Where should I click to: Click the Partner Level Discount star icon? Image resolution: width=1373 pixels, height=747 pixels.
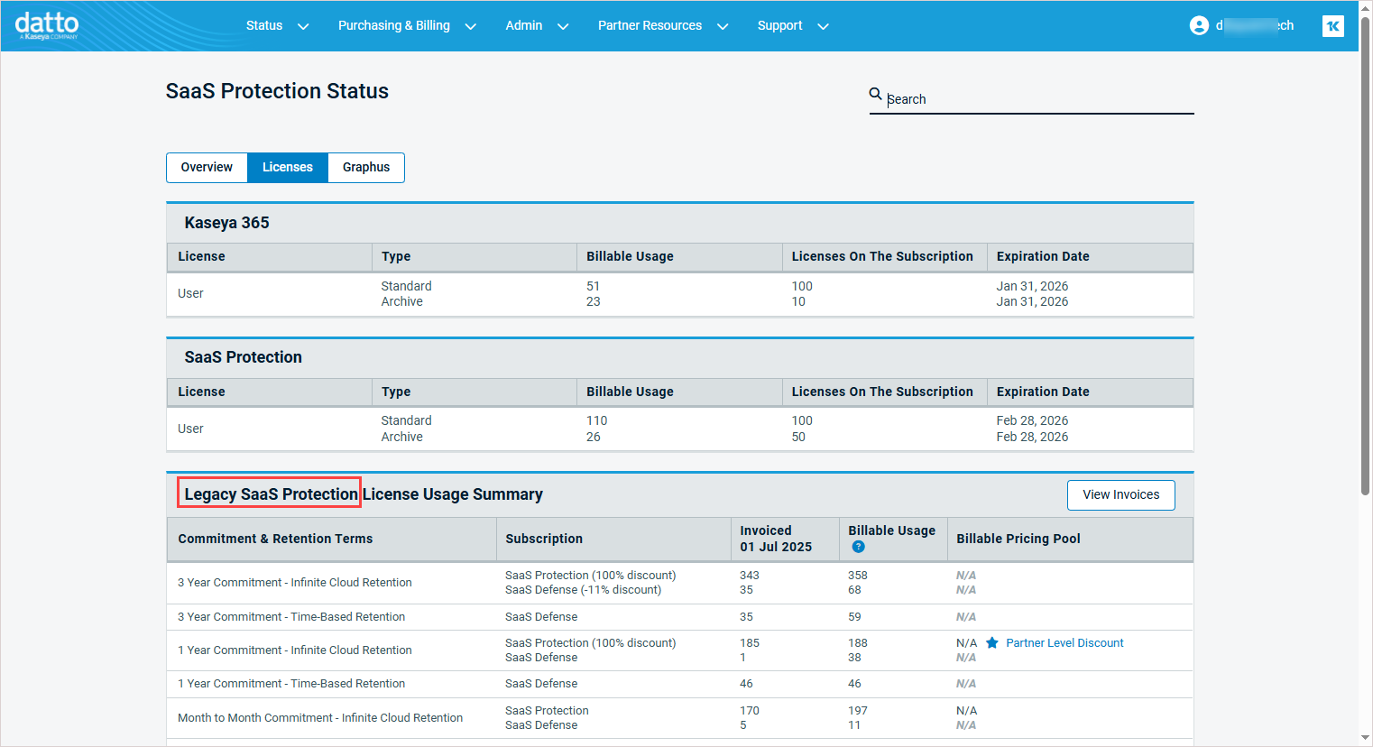tap(992, 643)
